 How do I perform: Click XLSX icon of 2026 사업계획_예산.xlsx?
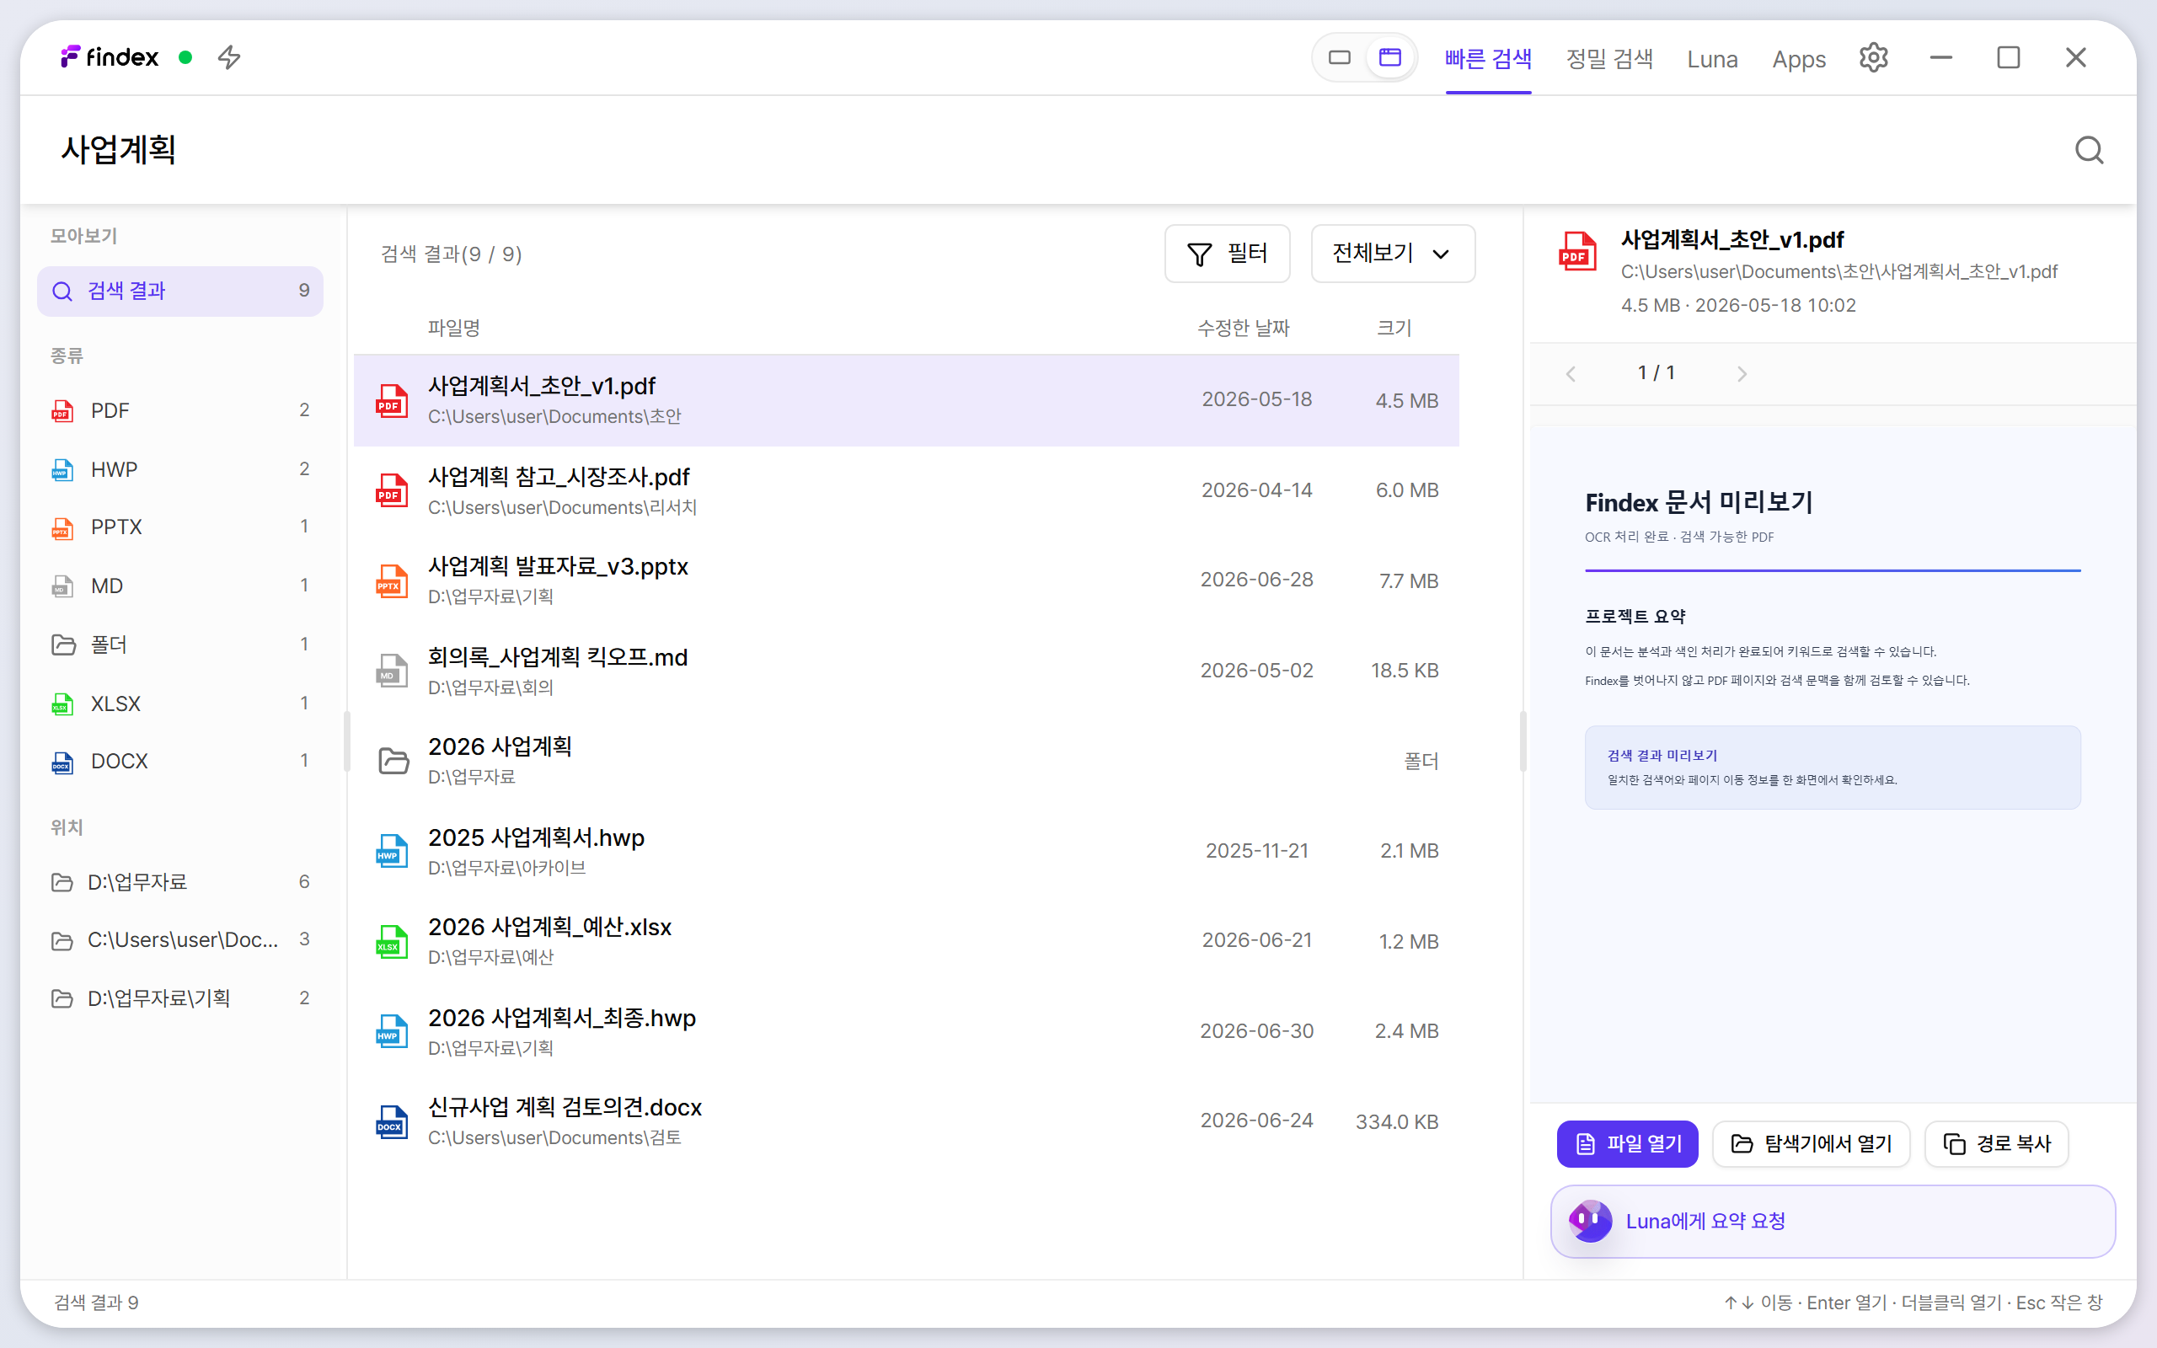click(391, 941)
